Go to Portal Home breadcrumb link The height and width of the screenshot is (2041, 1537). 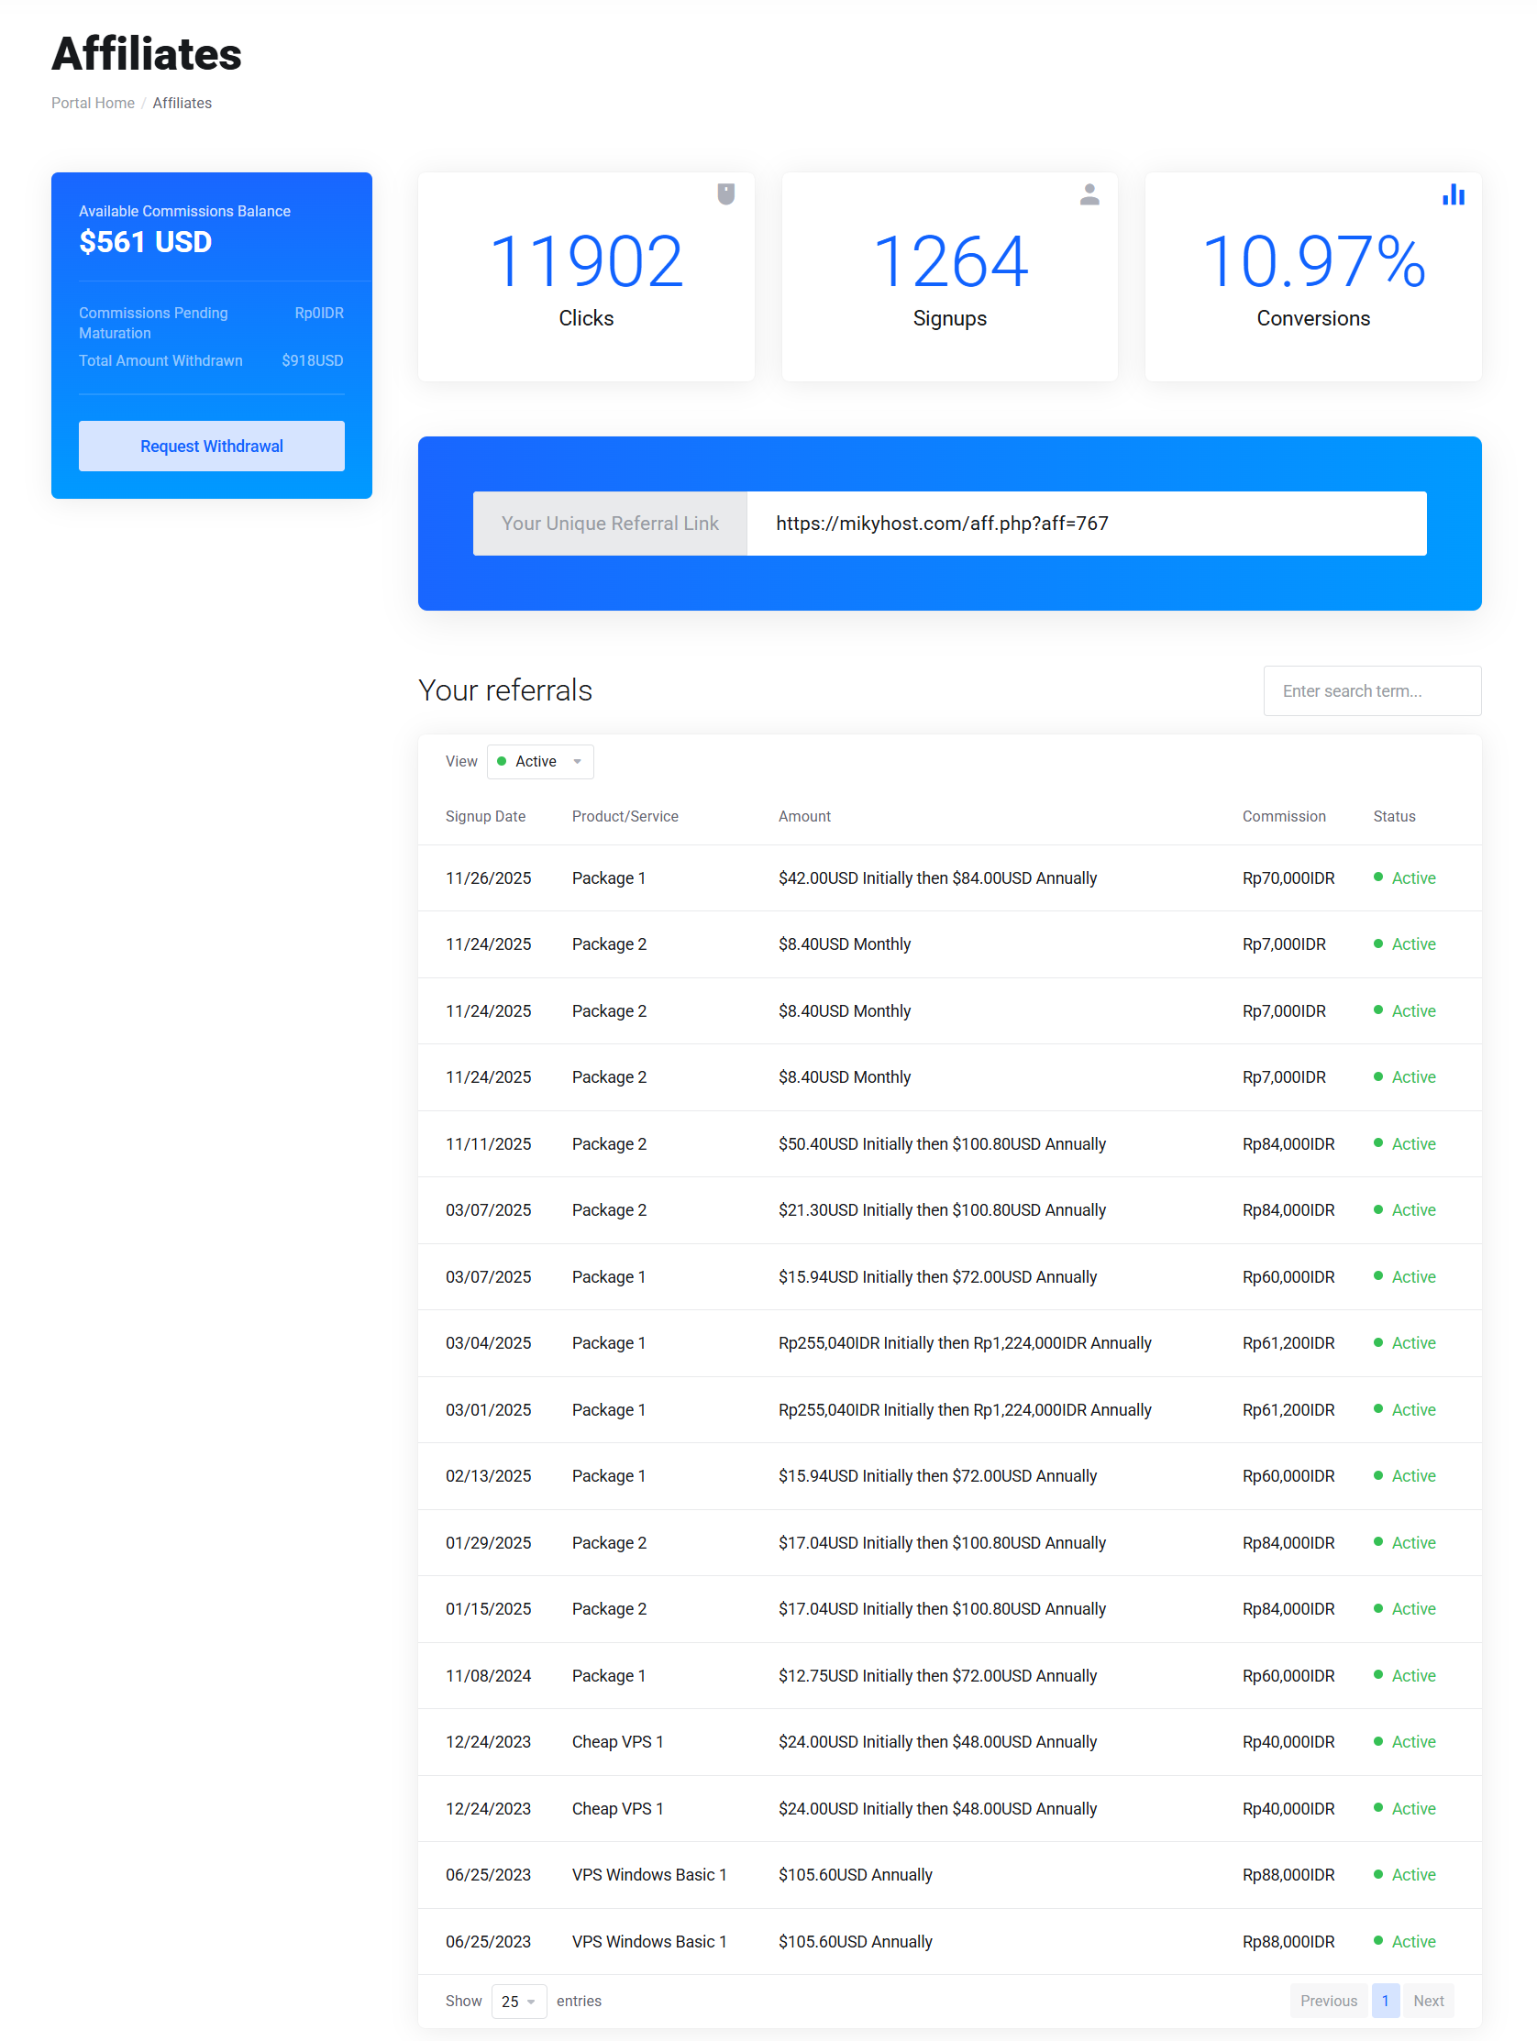[93, 104]
